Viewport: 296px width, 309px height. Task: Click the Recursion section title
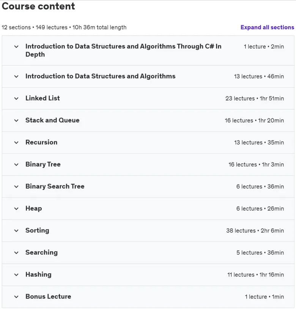pyautogui.click(x=41, y=142)
